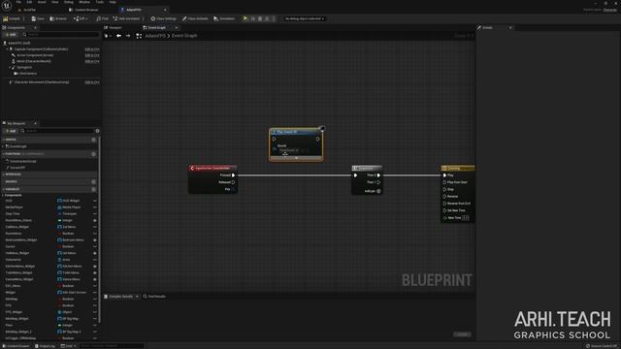This screenshot has width=621, height=349.
Task: Save the blueprint with Save button
Action: 38,18
